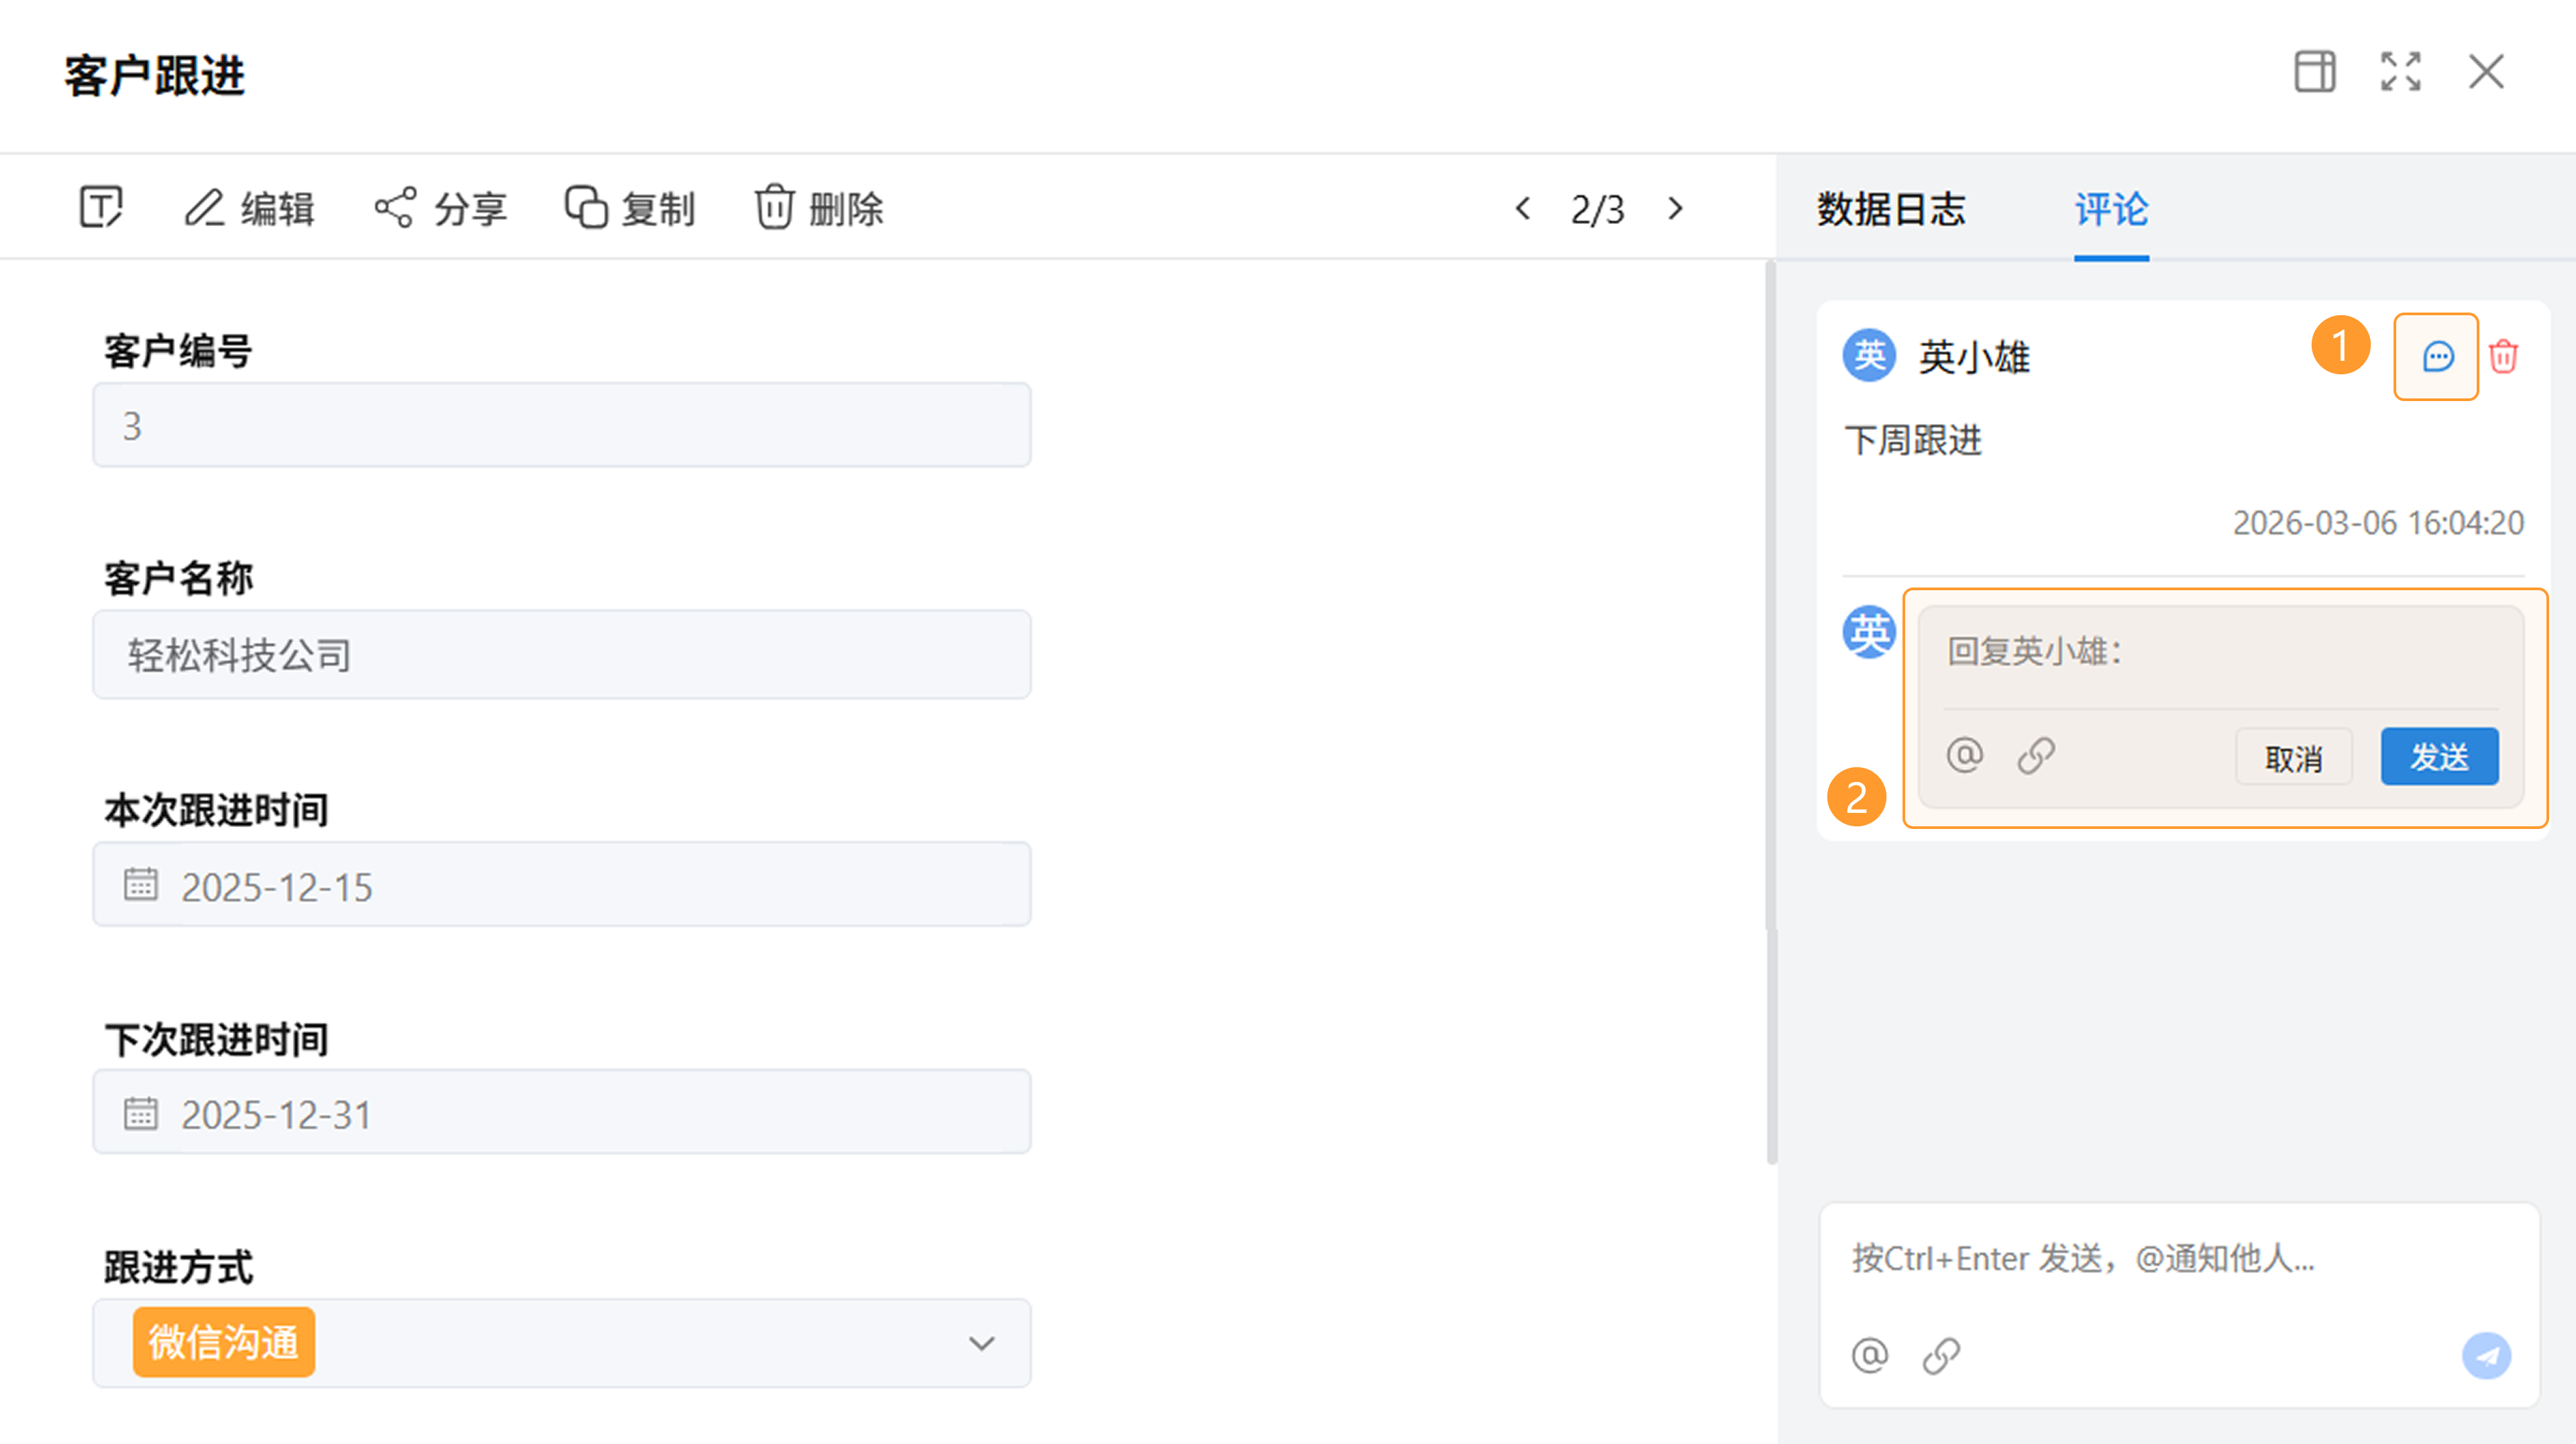Enter fullscreen with the expand icon
Viewport: 2576px width, 1444px height.
coord(2400,72)
